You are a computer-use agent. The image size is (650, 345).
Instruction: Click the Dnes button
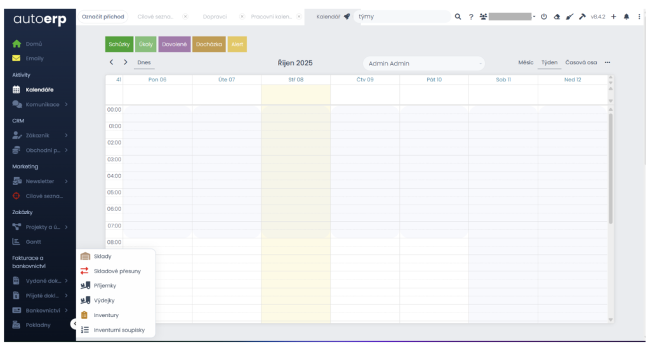point(144,63)
